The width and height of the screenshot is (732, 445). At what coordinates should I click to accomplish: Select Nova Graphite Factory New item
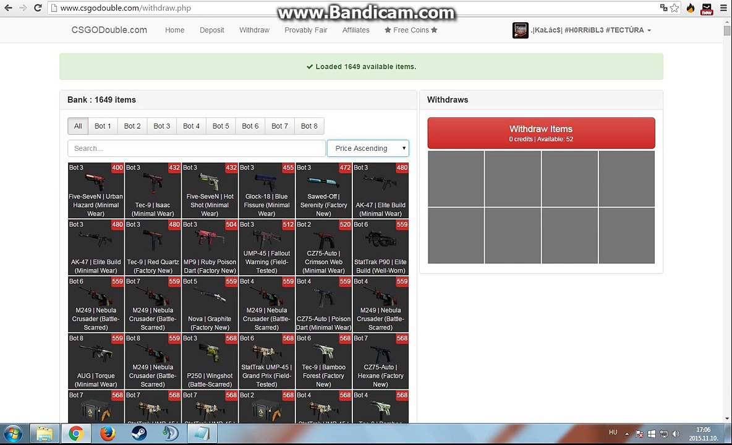tap(210, 304)
